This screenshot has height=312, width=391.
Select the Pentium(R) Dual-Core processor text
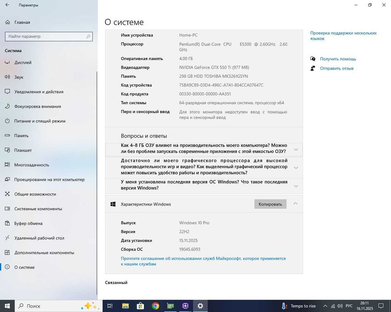[x=233, y=47]
